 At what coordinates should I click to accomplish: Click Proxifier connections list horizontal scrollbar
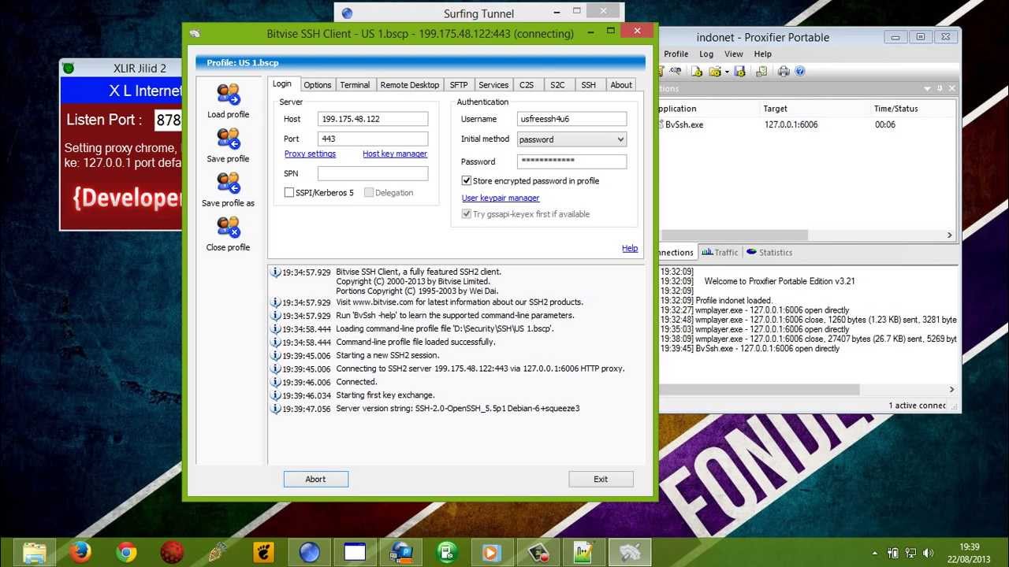point(734,235)
